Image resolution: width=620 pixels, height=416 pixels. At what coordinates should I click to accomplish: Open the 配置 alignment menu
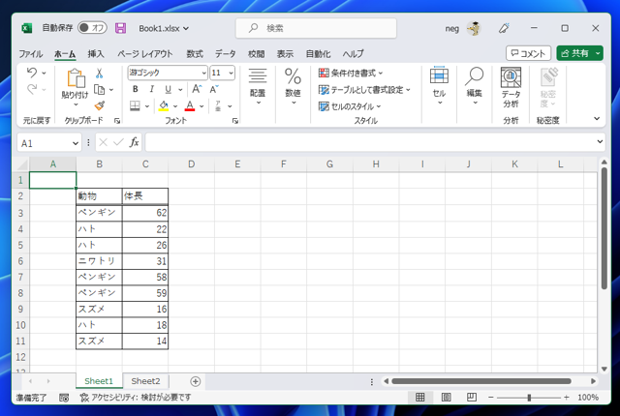coord(258,86)
